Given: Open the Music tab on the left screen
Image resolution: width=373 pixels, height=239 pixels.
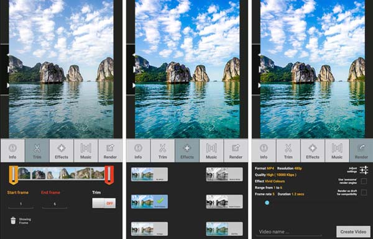Looking at the screenshot, I should click(86, 151).
